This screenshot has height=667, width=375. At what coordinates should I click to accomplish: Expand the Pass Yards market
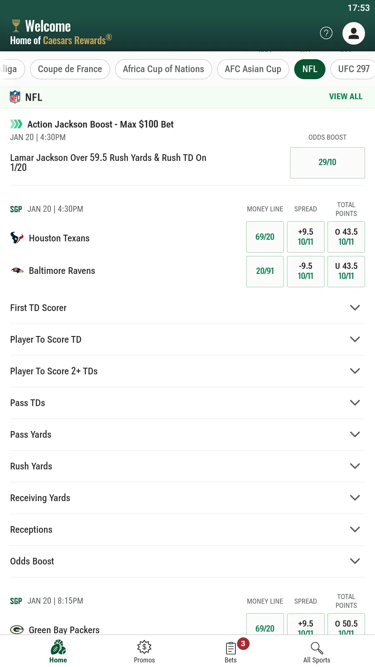pyautogui.click(x=187, y=434)
